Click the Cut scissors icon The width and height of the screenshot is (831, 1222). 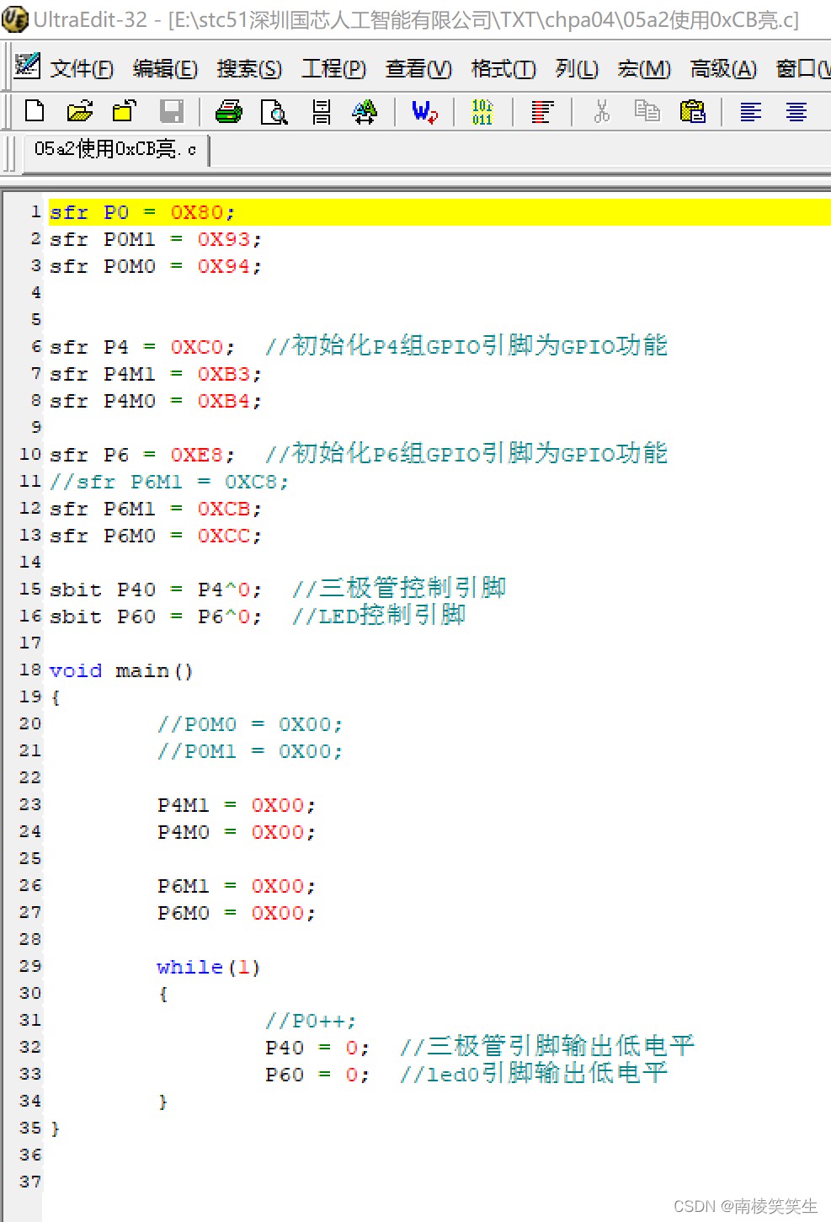(x=601, y=111)
